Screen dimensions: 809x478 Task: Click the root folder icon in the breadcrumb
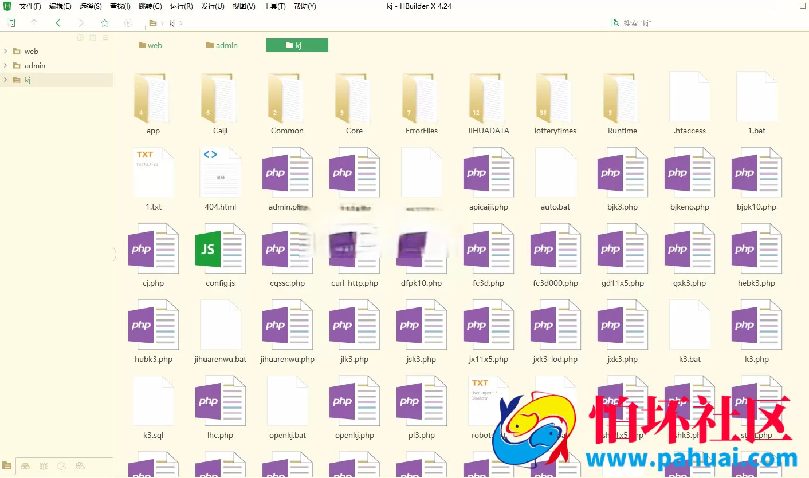(x=153, y=23)
